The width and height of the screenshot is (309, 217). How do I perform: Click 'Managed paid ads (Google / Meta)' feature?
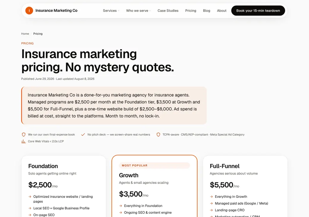241,203
